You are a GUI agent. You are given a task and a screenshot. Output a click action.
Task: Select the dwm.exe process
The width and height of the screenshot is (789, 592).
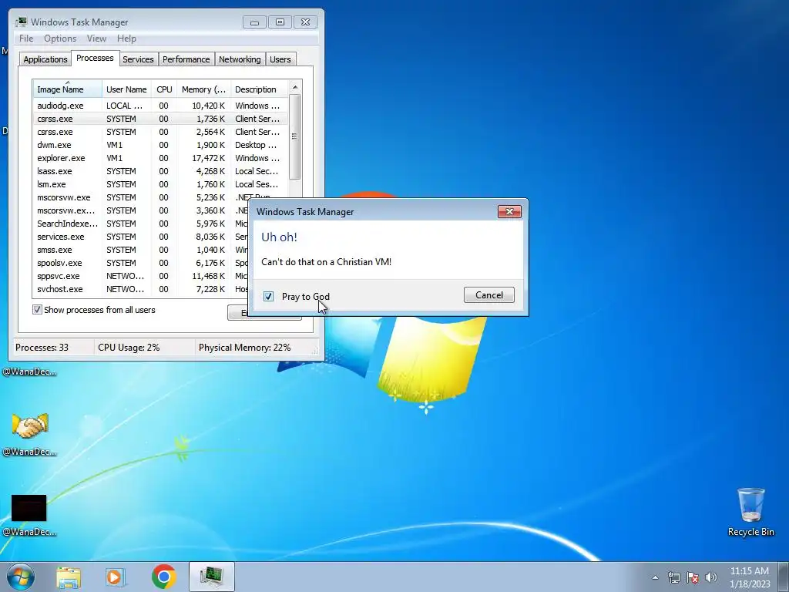click(x=160, y=144)
